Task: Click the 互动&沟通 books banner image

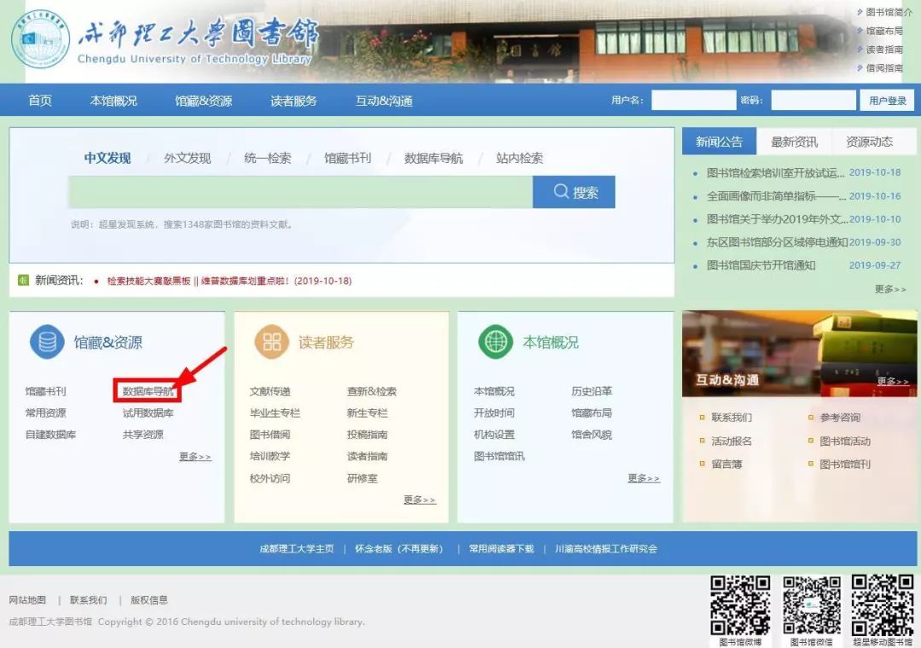Action: (x=799, y=354)
